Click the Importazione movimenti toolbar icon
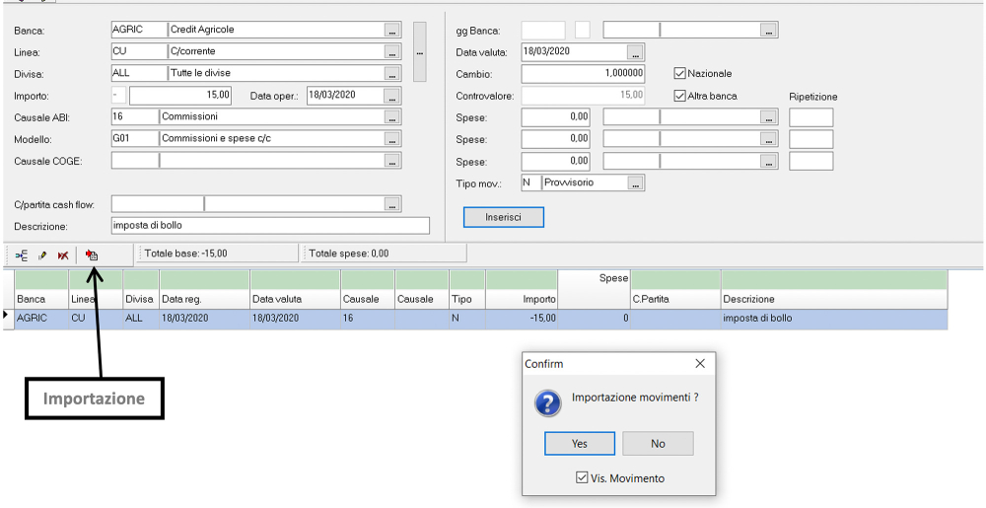The height and width of the screenshot is (508, 986). (92, 254)
